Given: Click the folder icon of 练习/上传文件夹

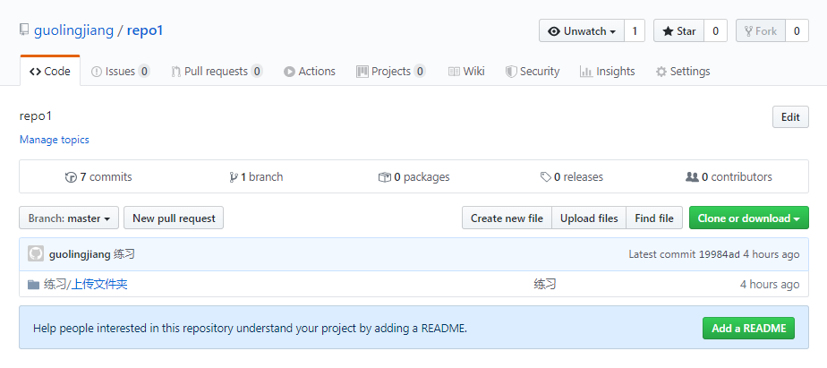Looking at the screenshot, I should pyautogui.click(x=34, y=285).
